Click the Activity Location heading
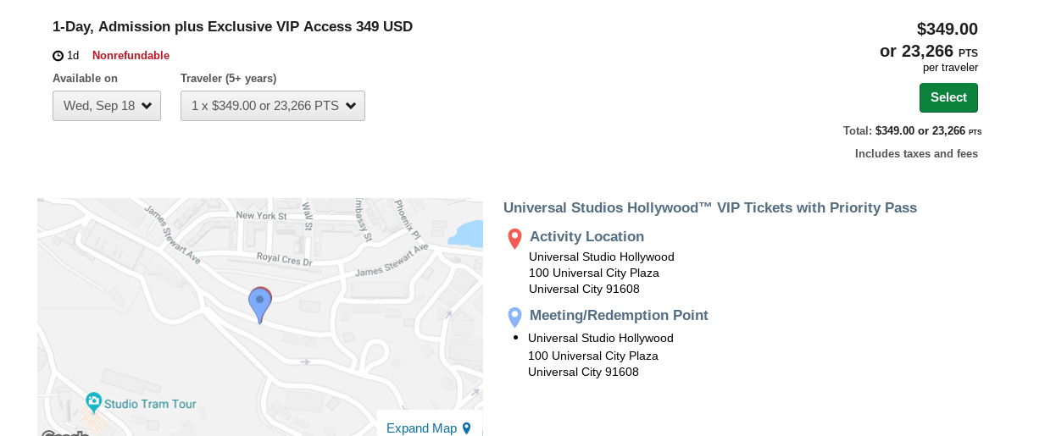The image size is (1056, 436). [x=586, y=237]
